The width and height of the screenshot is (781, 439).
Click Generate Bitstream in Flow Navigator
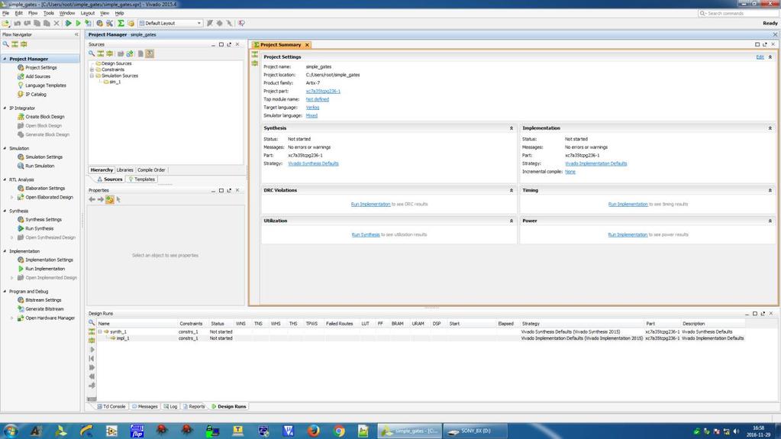44,309
